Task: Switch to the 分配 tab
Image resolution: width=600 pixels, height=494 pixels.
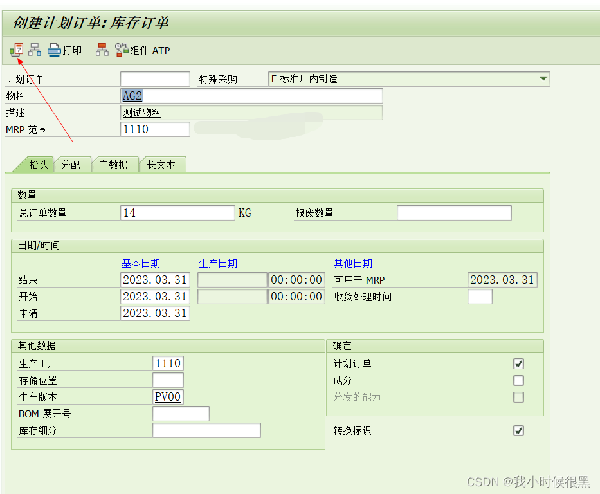Action: tap(72, 164)
